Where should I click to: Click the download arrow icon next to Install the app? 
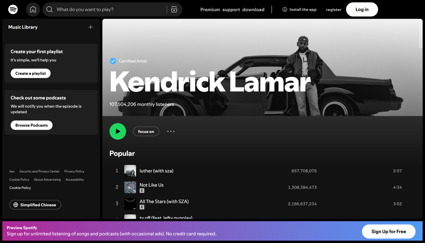(x=285, y=9)
